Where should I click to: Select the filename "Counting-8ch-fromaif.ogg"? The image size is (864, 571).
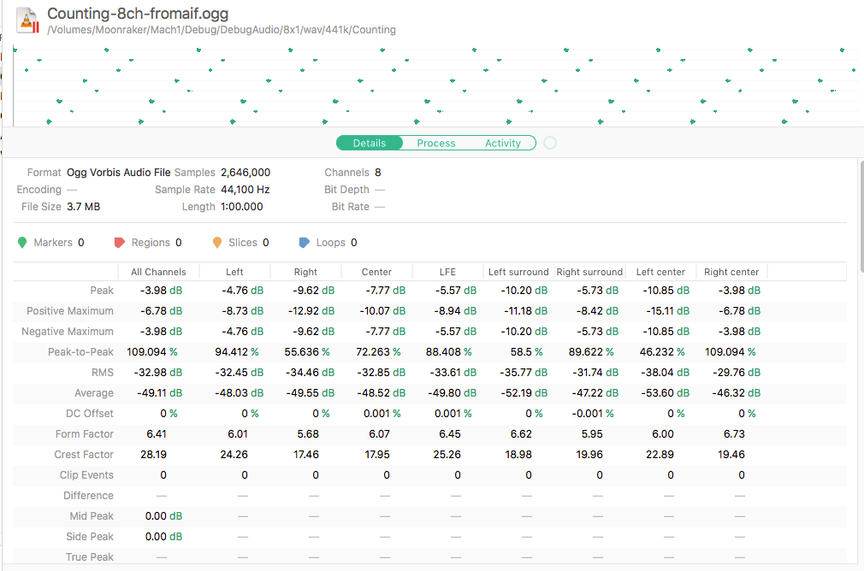point(138,14)
